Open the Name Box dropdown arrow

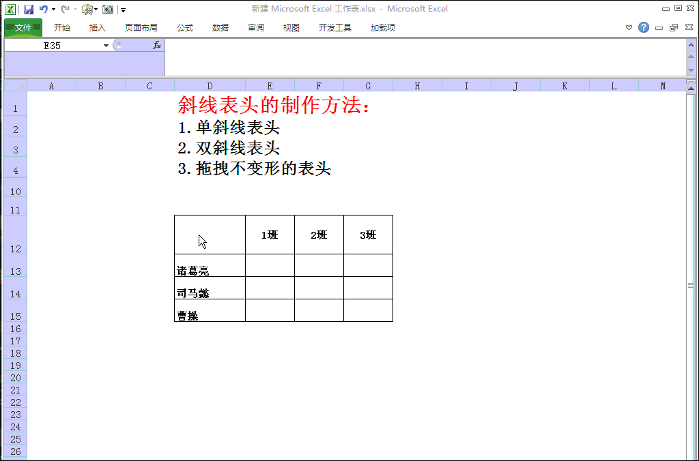tap(106, 46)
